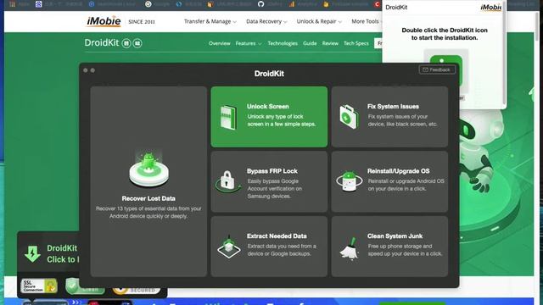The image size is (543, 305).
Task: Click the SSL Secure Connection badge
Action: click(39, 286)
